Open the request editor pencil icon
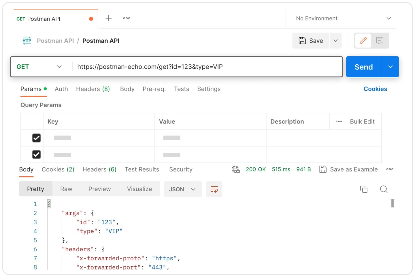Screen dimensions: 415x277 point(363,40)
